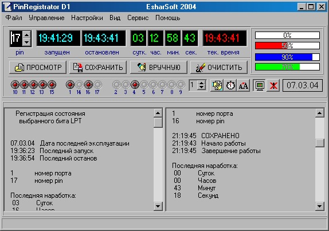
Task: Click the left log panel's down scroll arrow
Action: coord(158,206)
